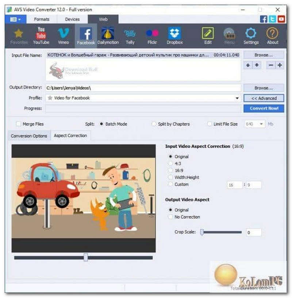Screen dimensions: 292x298
Task: Open the Edit video tool
Action: pos(208,35)
